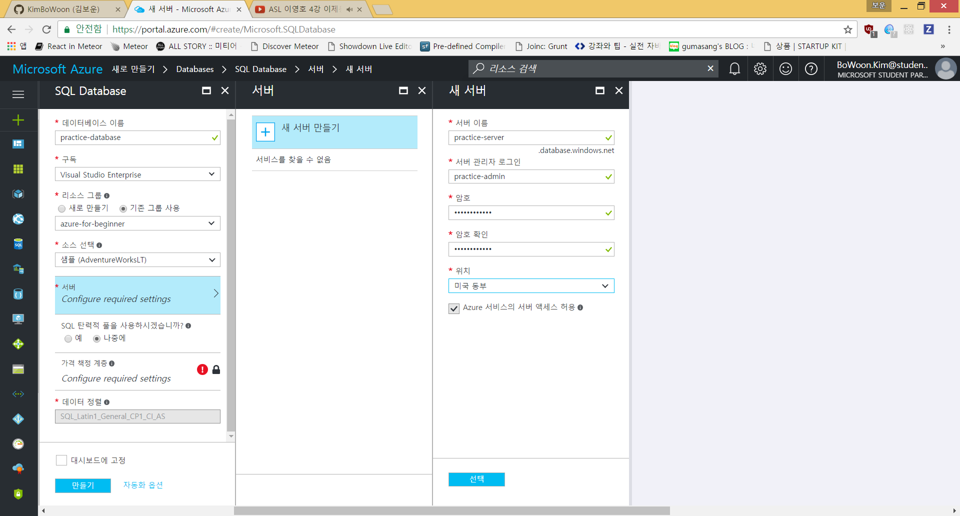
Task: Select 'Not now' for SQL elastic pool
Action: [x=97, y=339]
